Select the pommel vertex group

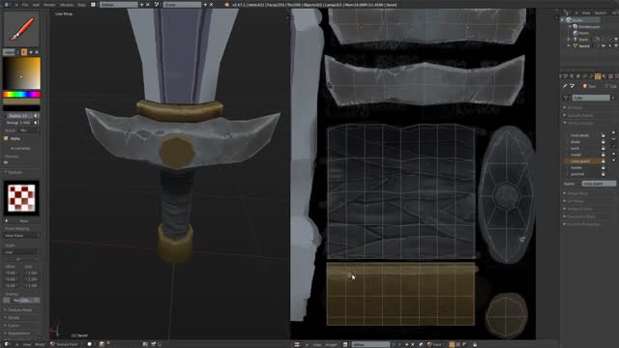point(583,174)
